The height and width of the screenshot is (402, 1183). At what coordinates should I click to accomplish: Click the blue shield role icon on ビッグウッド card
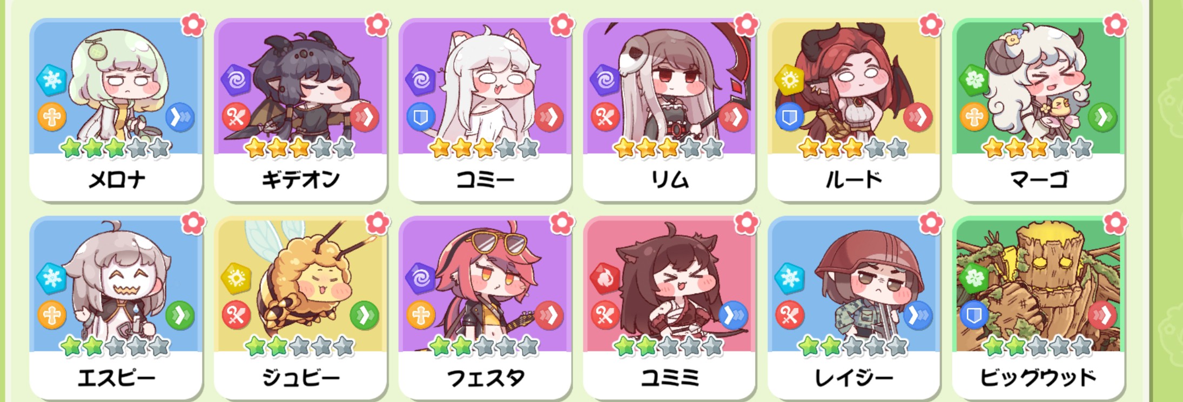tap(974, 316)
